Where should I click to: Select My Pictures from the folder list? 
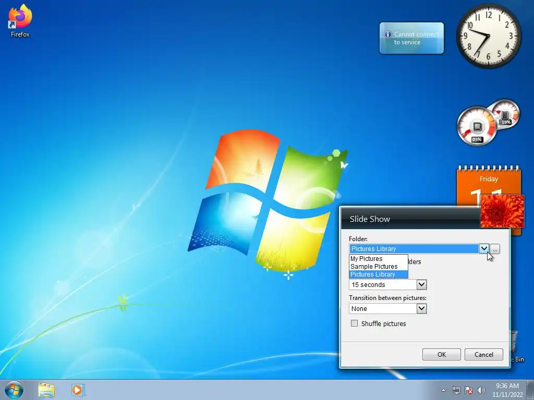379,258
